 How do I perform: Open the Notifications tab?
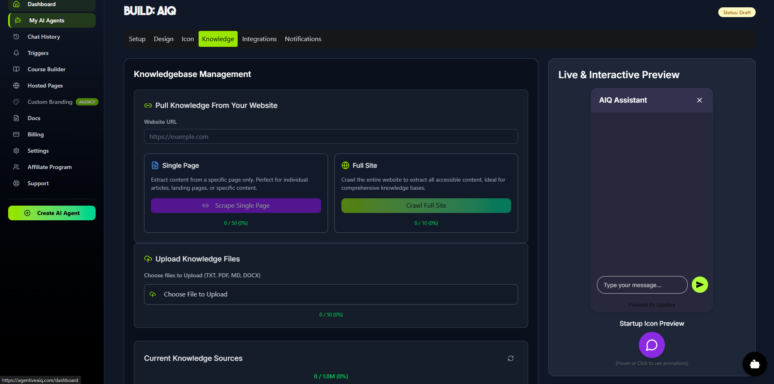pos(303,39)
